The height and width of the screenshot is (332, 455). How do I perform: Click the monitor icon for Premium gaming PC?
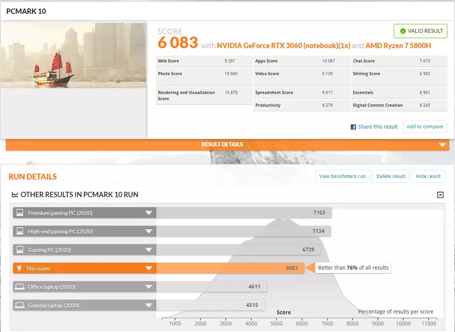click(20, 213)
